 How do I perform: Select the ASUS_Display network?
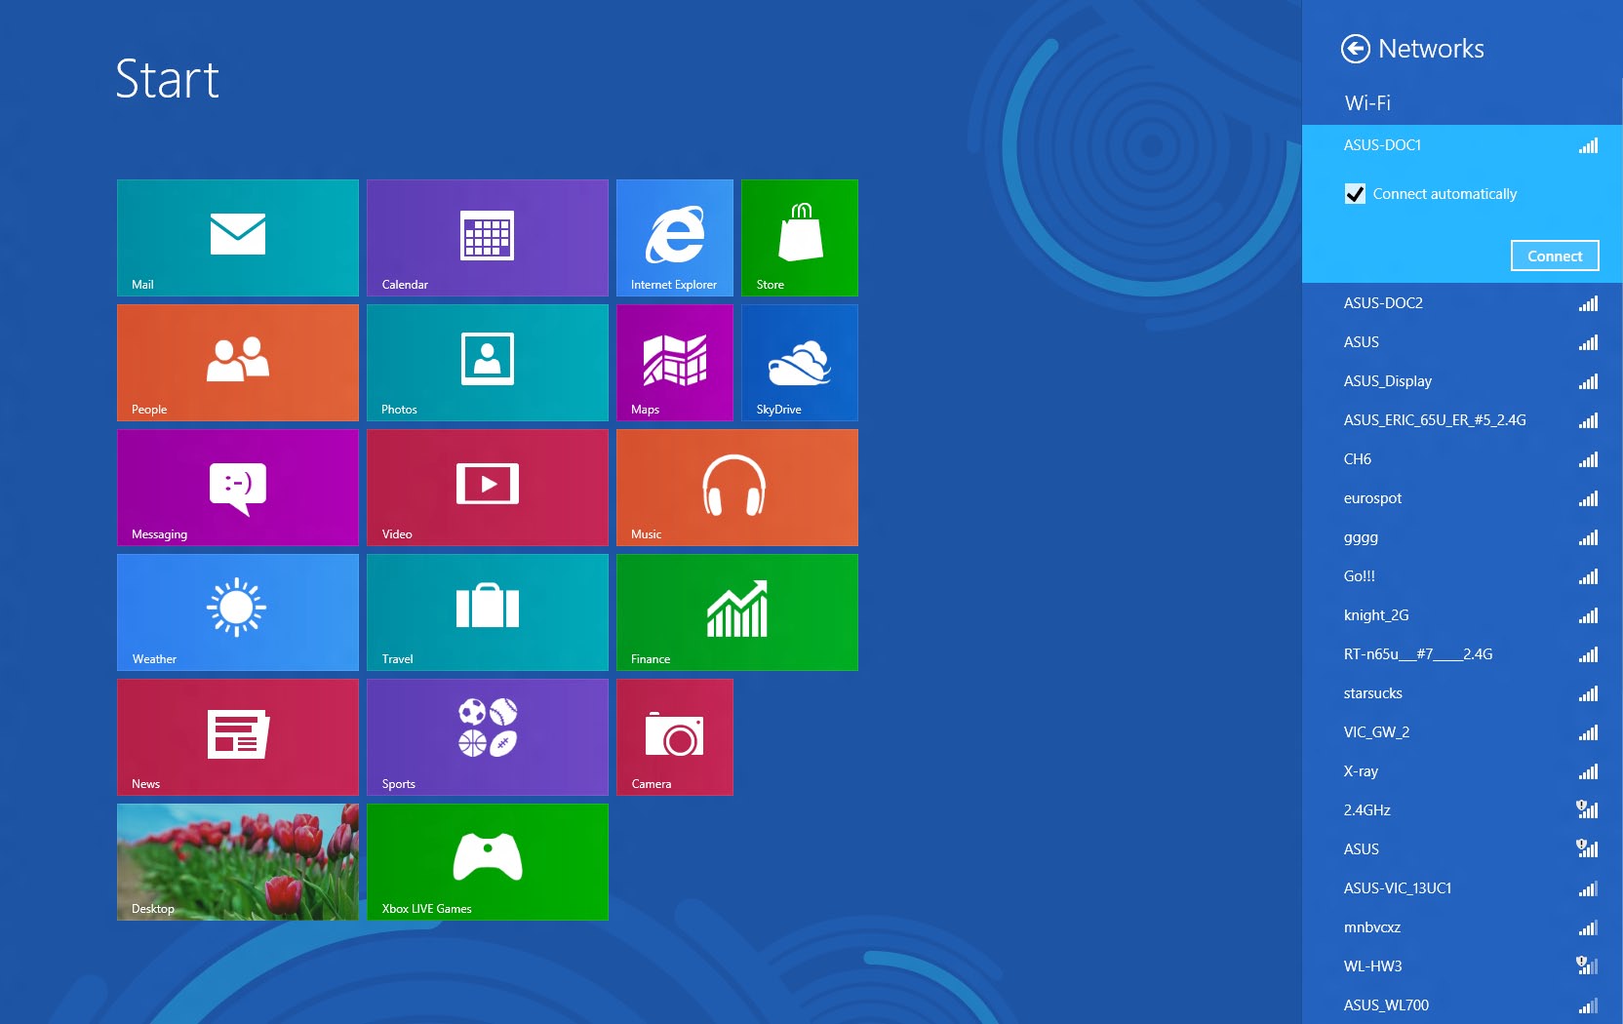pyautogui.click(x=1462, y=381)
